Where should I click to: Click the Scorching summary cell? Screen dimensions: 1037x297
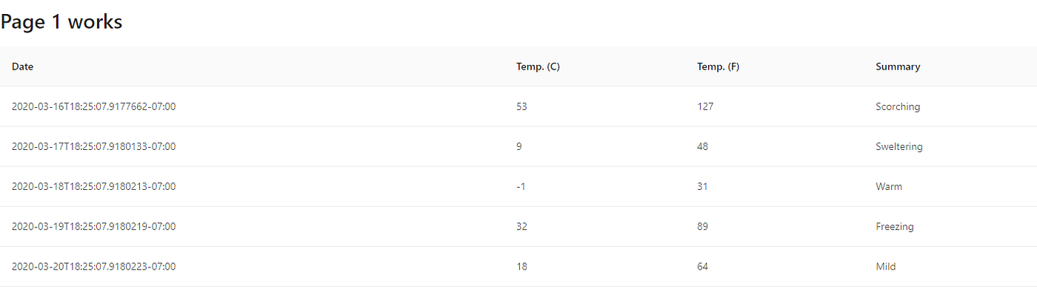point(898,106)
